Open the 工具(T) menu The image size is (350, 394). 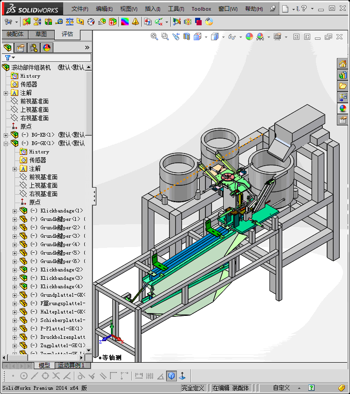tap(176, 9)
